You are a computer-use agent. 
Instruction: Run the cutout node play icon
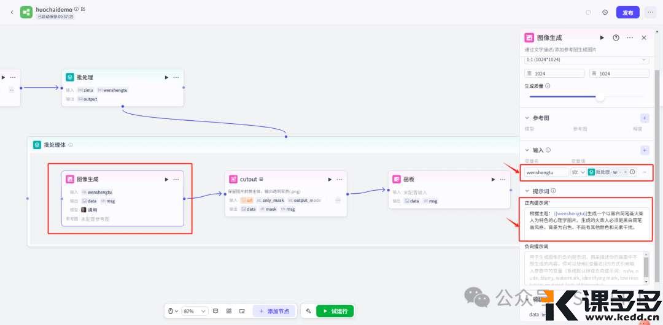(x=330, y=179)
